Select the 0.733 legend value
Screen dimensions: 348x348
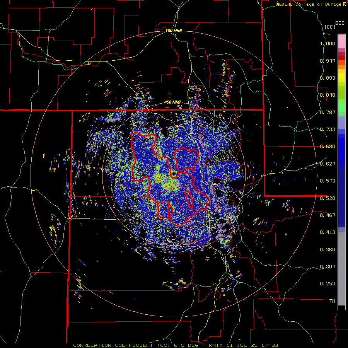point(328,130)
